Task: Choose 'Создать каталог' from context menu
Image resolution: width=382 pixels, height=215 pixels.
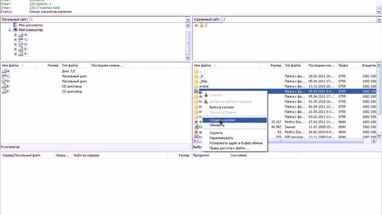Action: coord(235,120)
